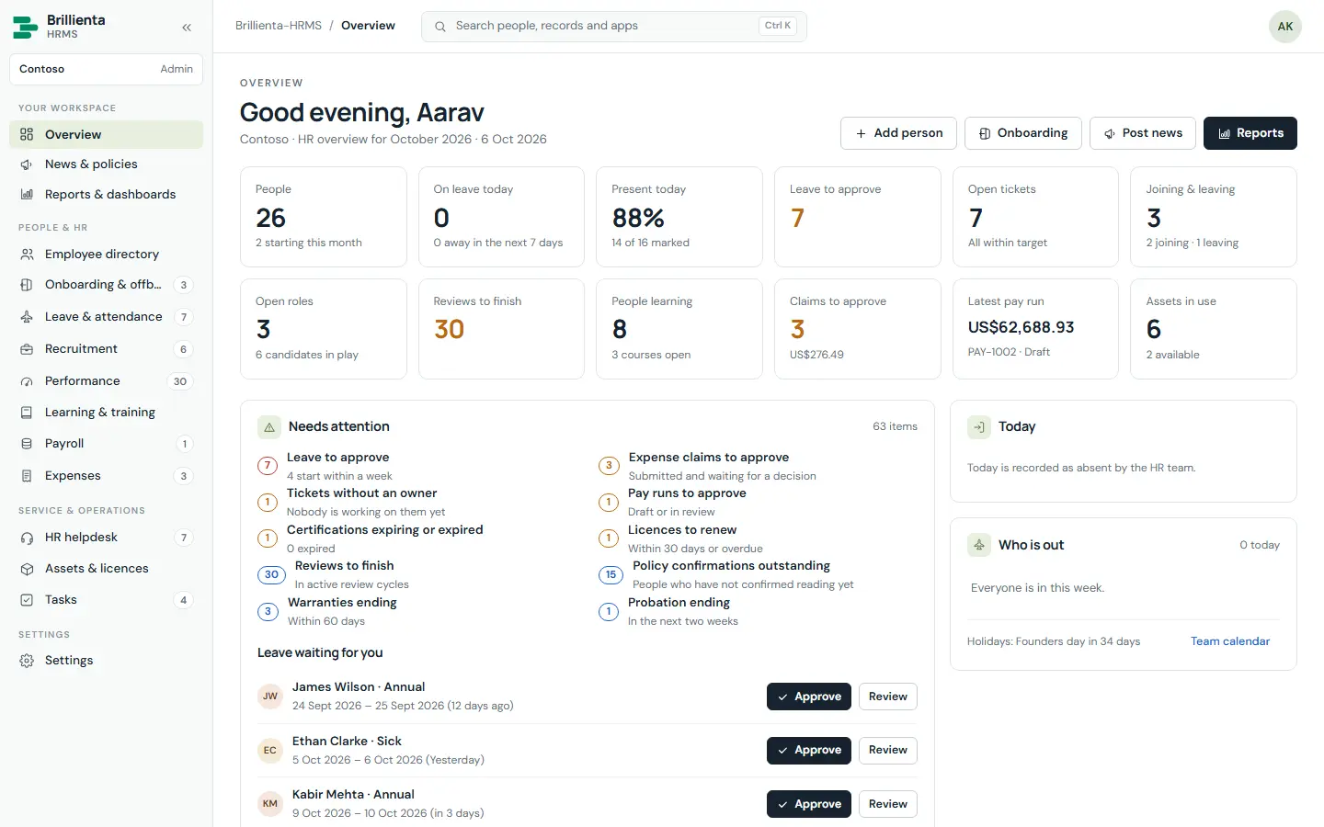Open Overview in the sidebar
This screenshot has width=1324, height=827.
coord(106,134)
